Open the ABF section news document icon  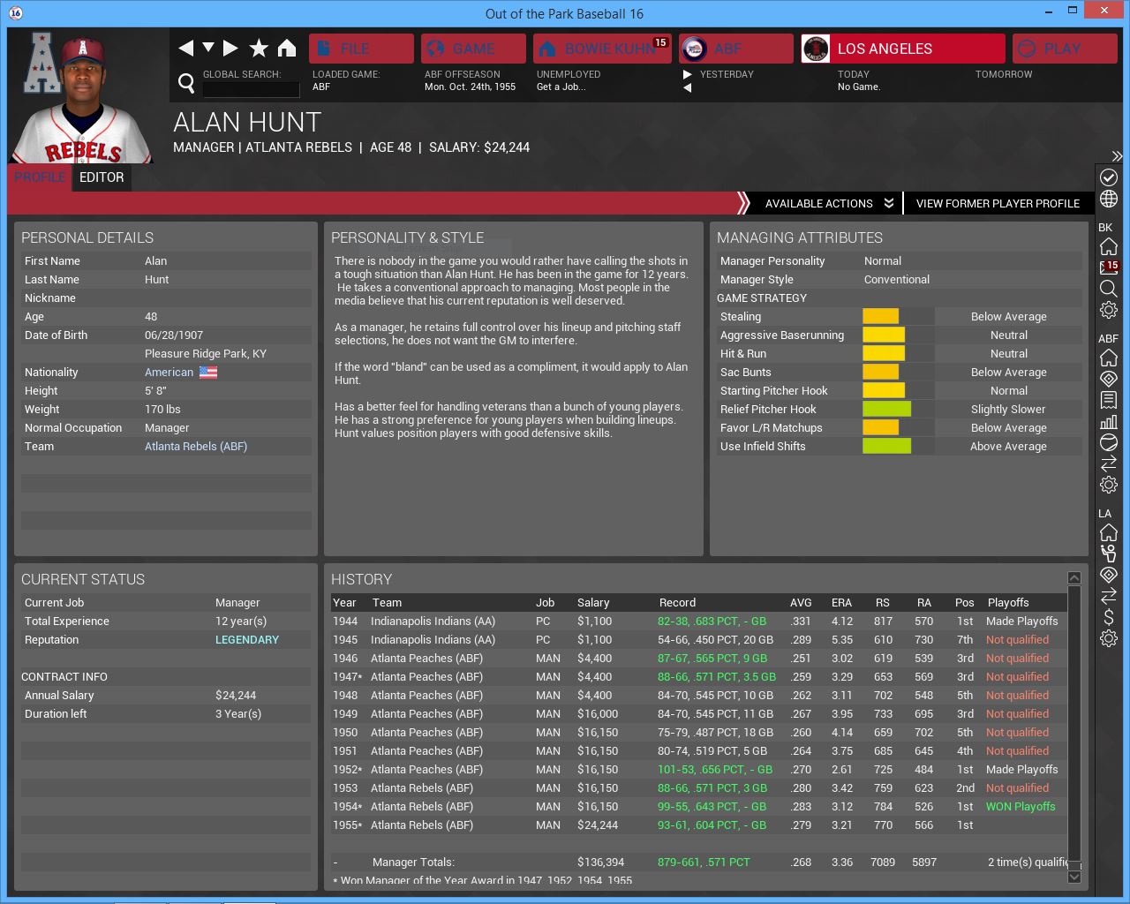tap(1109, 400)
